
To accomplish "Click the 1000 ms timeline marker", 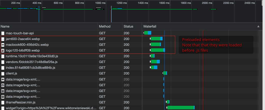I will 100,3.
